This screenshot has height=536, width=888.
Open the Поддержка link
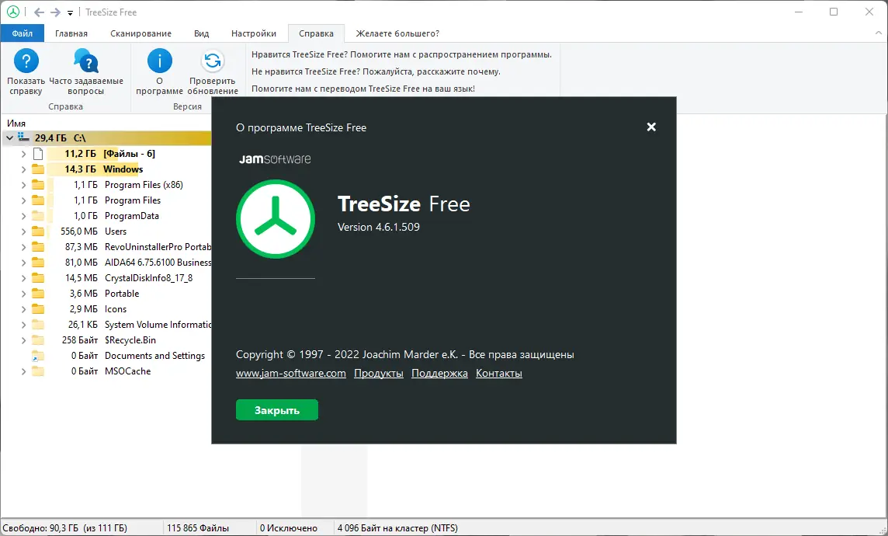(x=439, y=374)
